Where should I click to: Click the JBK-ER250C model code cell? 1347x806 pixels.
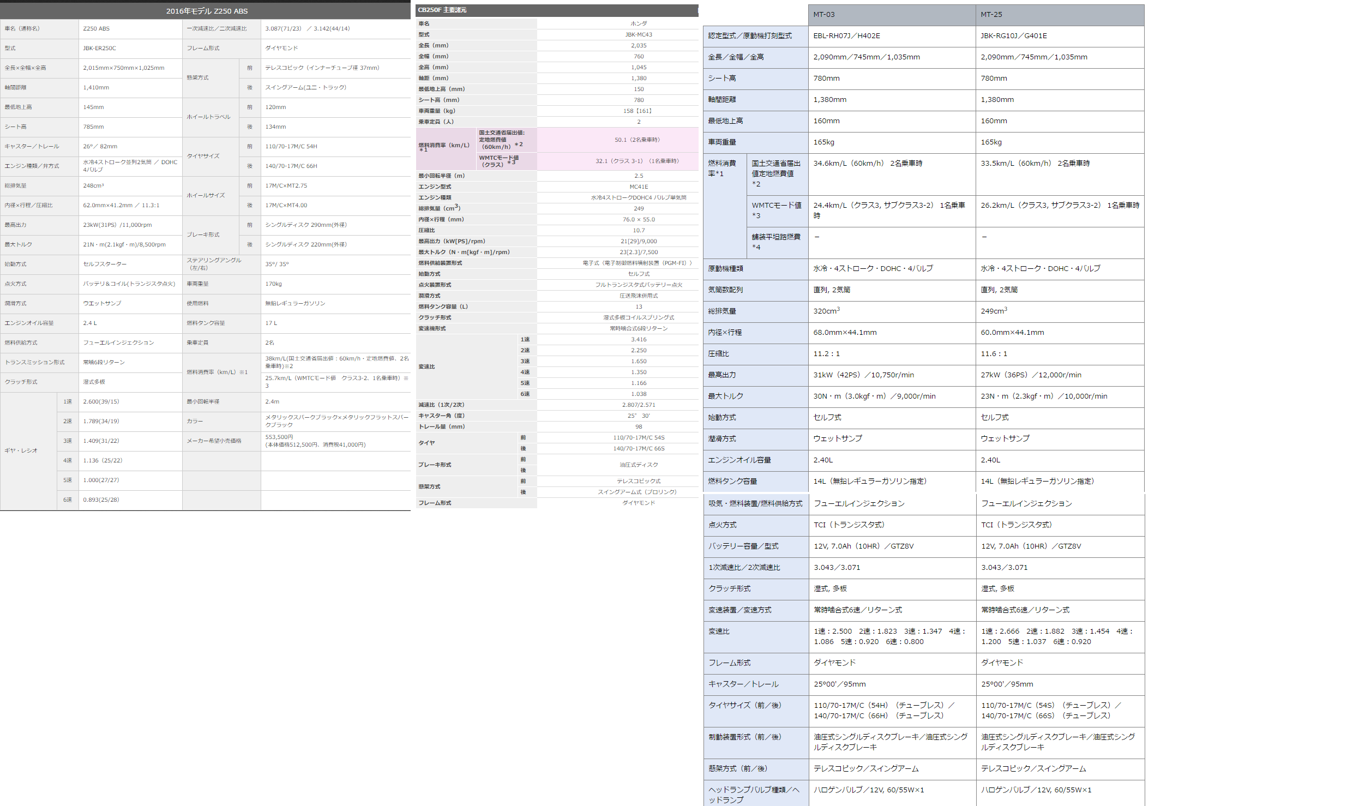(99, 48)
